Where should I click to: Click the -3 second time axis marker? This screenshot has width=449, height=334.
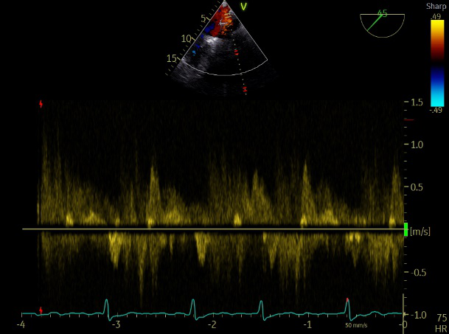tap(115, 324)
